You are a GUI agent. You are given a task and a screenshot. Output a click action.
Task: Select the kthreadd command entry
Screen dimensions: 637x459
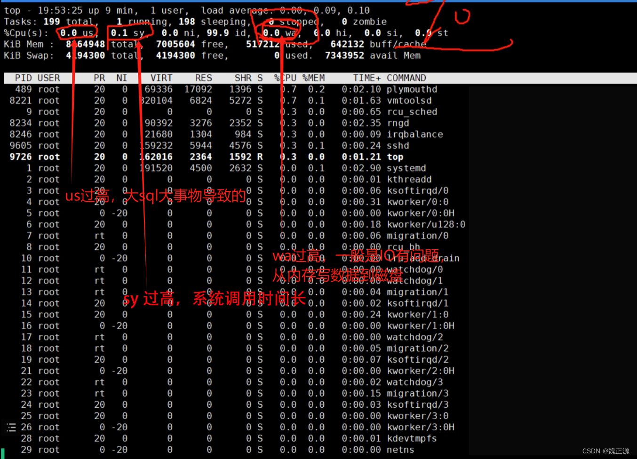pos(409,180)
